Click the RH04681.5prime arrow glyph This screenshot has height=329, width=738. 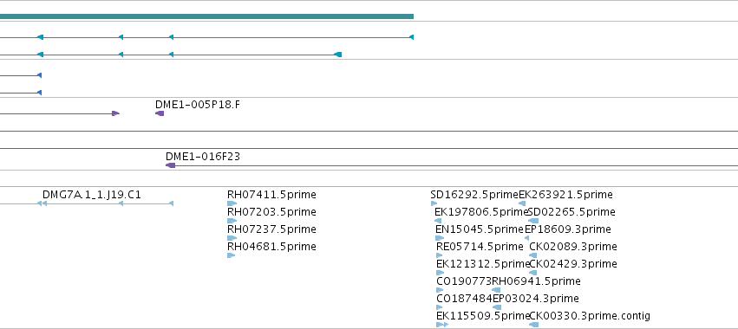pyautogui.click(x=231, y=255)
